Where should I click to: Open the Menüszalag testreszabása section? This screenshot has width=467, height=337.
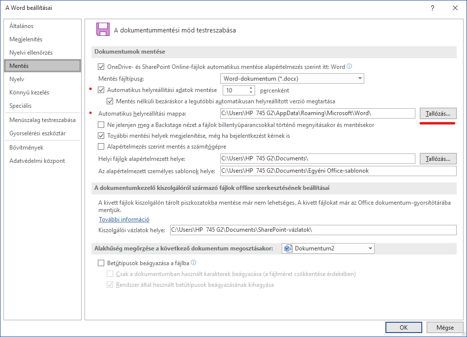[x=42, y=120]
